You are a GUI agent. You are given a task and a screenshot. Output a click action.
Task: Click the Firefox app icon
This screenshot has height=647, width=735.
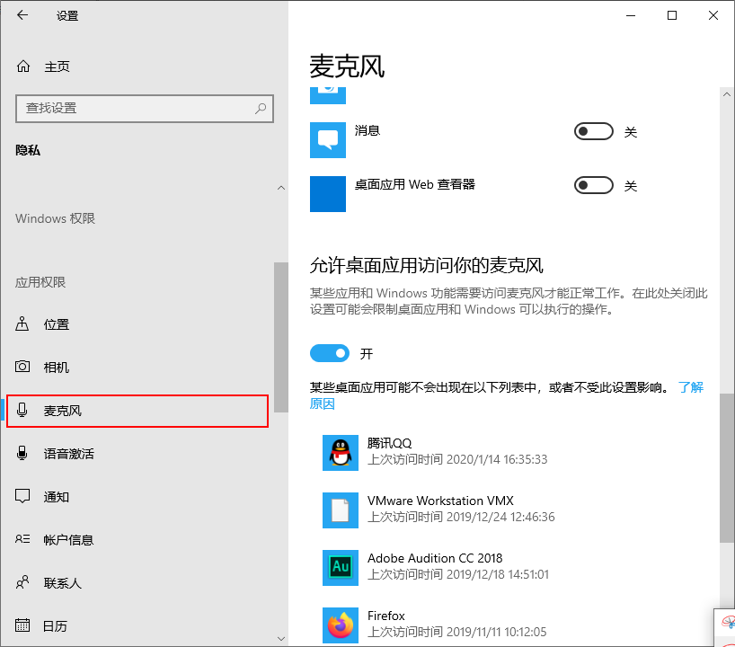click(340, 625)
